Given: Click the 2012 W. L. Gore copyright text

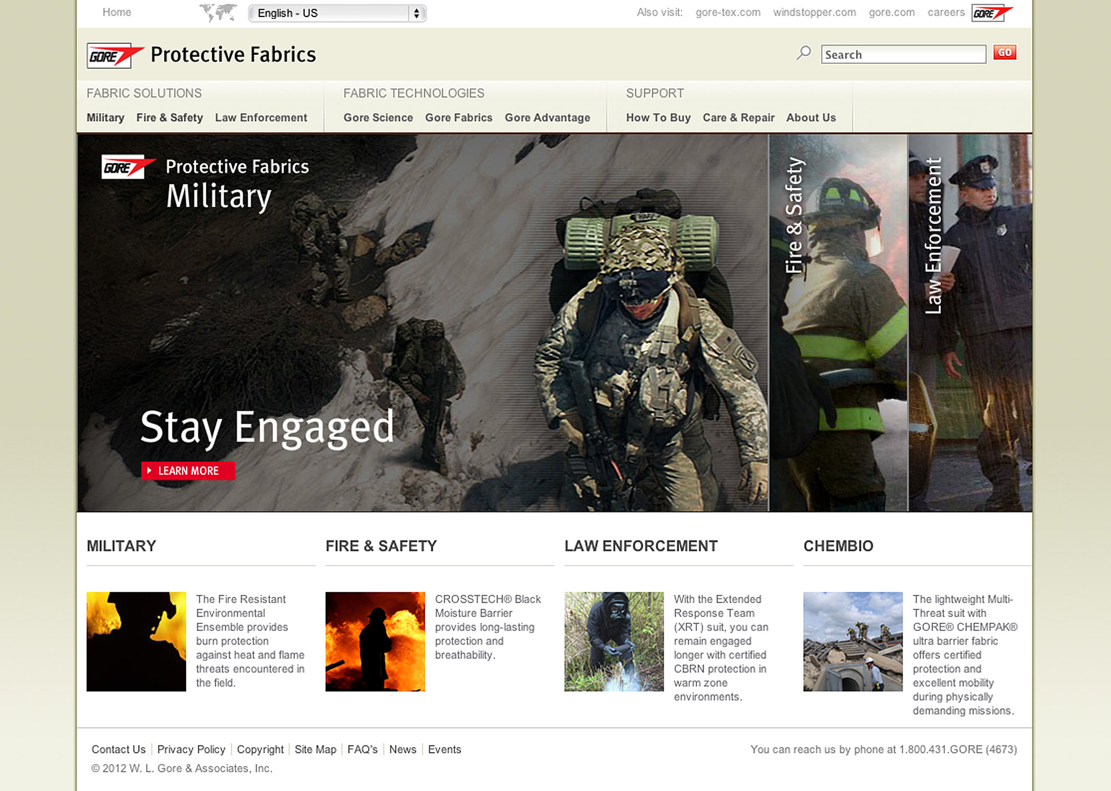Looking at the screenshot, I should click(182, 768).
